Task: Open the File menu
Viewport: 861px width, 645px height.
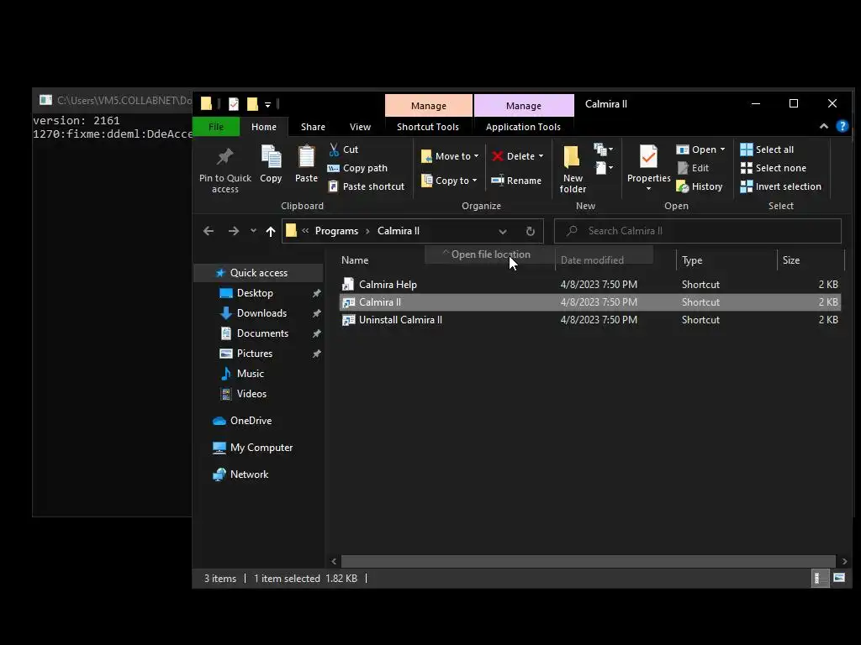Action: point(216,127)
